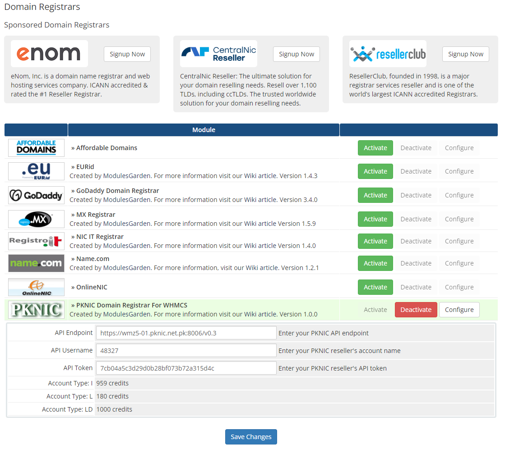Activate the MX Registrar module
The height and width of the screenshot is (449, 505).
pos(375,219)
